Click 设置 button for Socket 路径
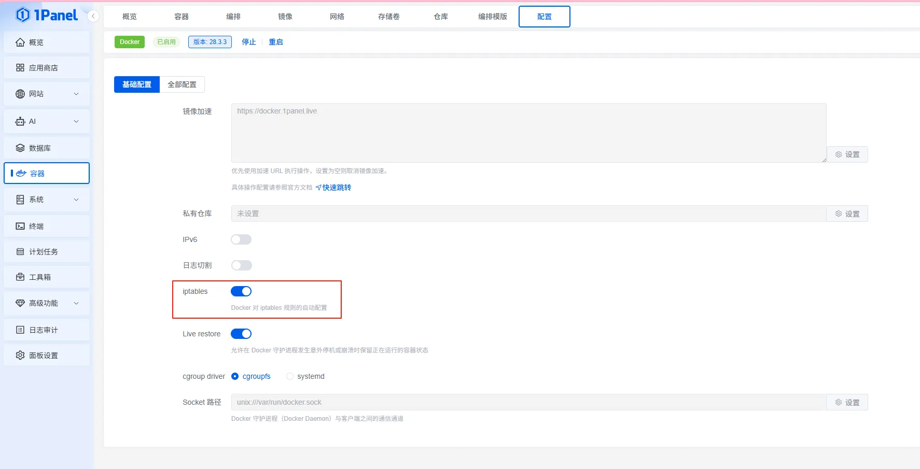This screenshot has width=920, height=469. pyautogui.click(x=847, y=402)
